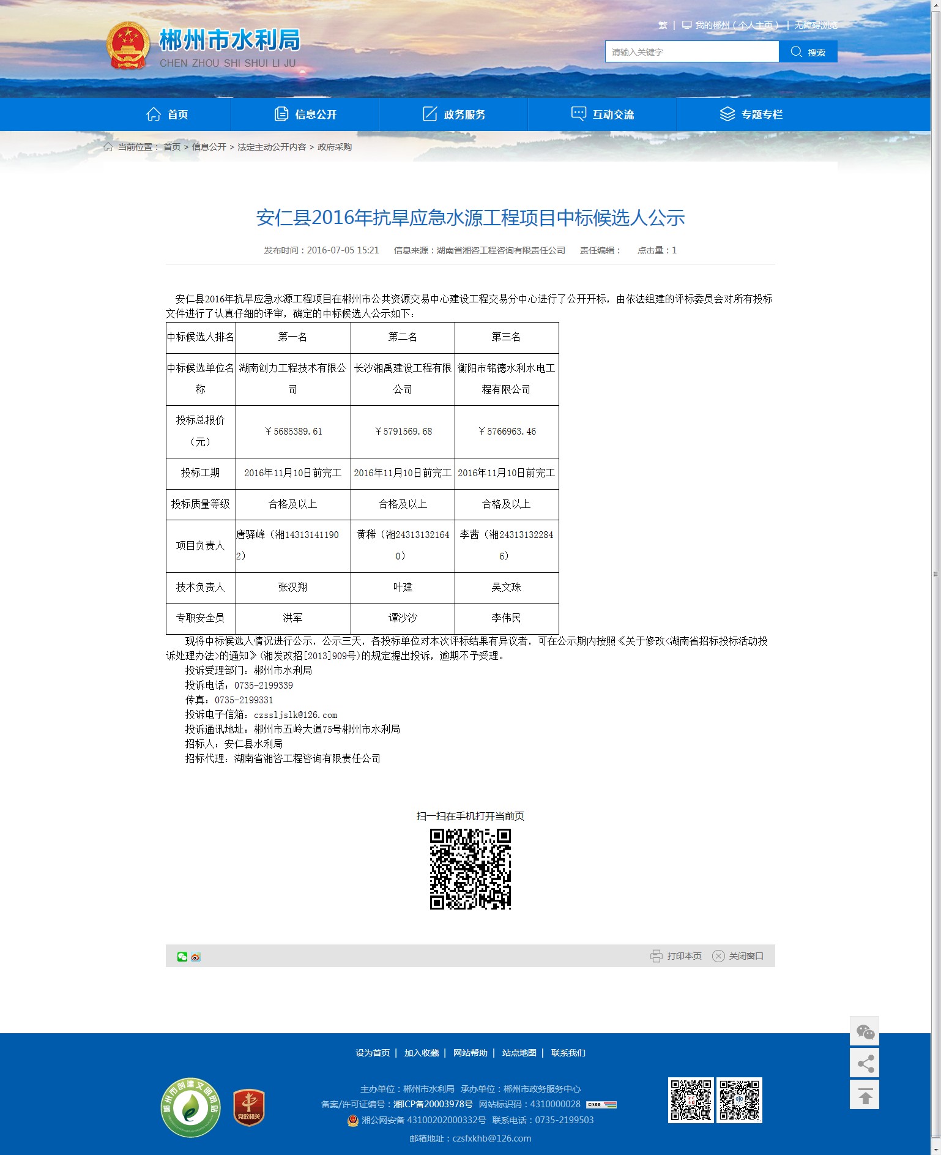
Task: Click the 网站帮助 footer link
Action: [x=470, y=1053]
